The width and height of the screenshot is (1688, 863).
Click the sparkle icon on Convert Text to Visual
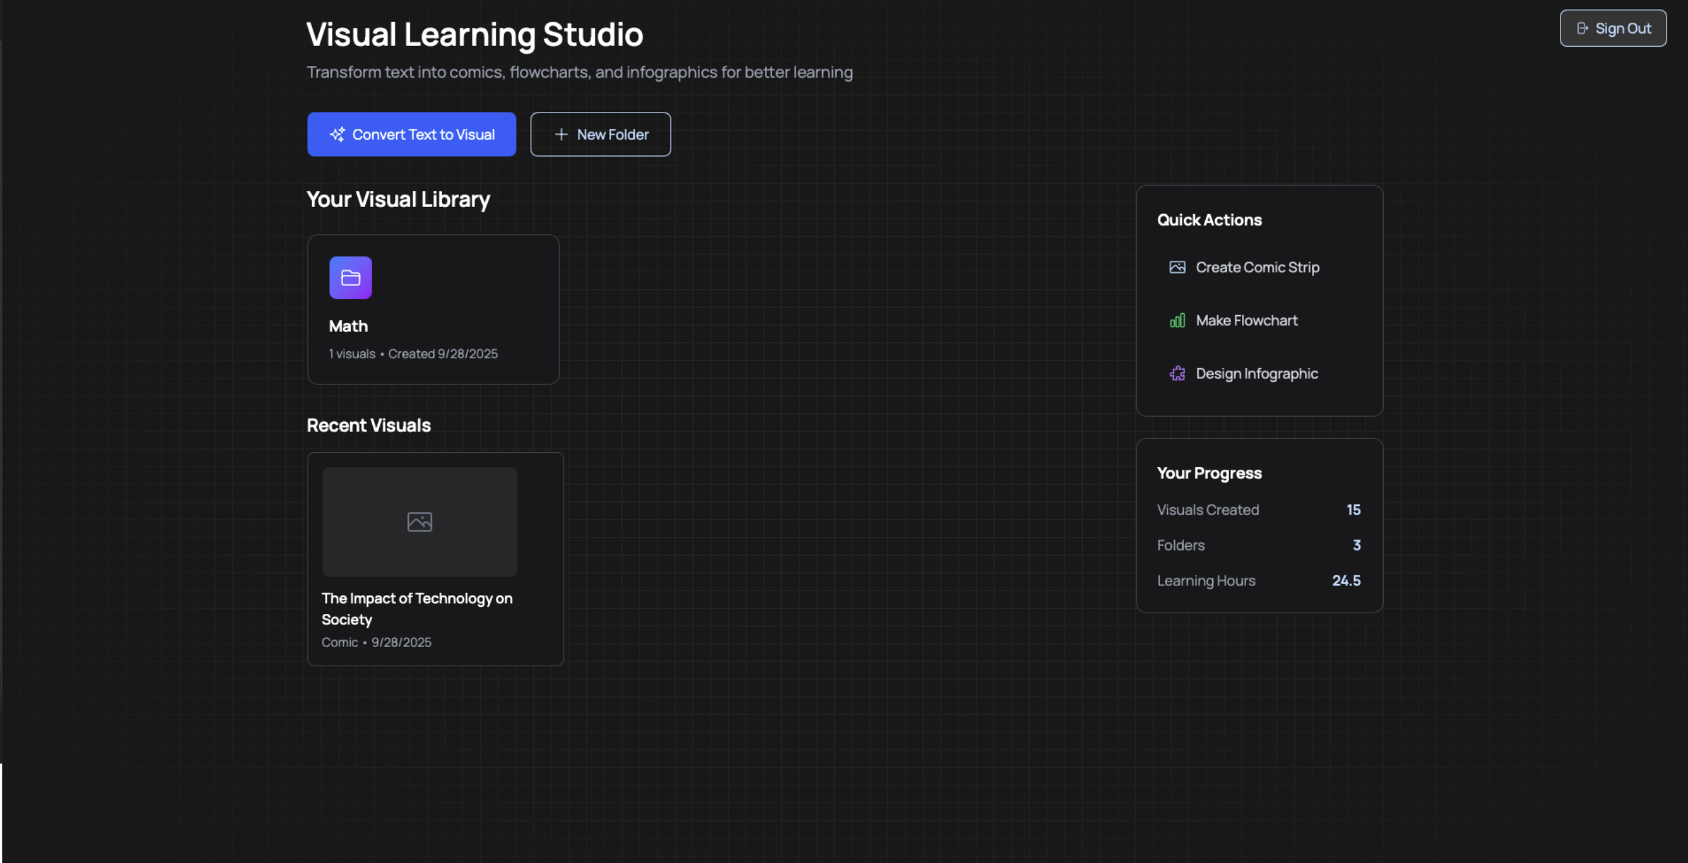pos(337,134)
